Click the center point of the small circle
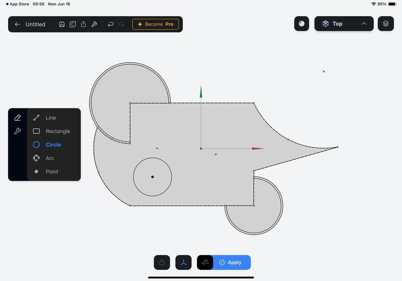Image resolution: width=402 pixels, height=281 pixels. pyautogui.click(x=152, y=177)
